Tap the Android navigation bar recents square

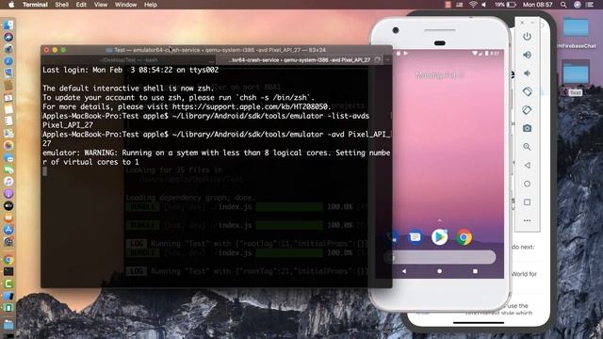tap(475, 271)
